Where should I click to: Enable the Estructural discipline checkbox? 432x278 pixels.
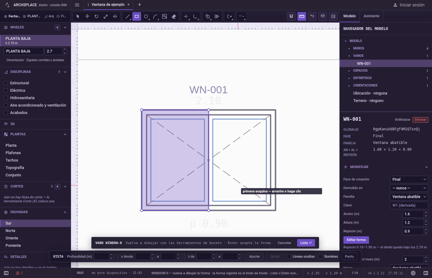[x=6, y=83]
